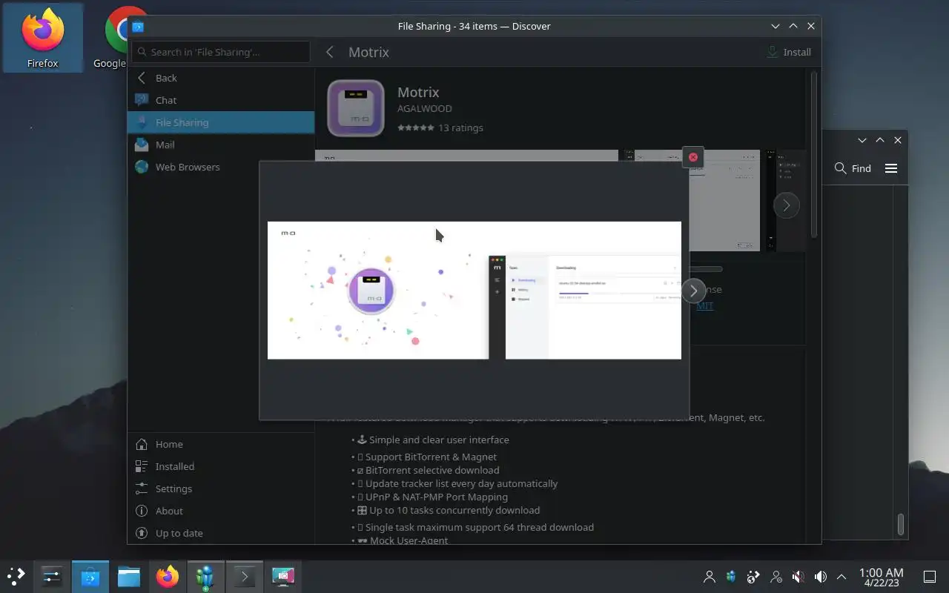Open the volume control in system tray
This screenshot has width=949, height=593.
click(x=821, y=576)
